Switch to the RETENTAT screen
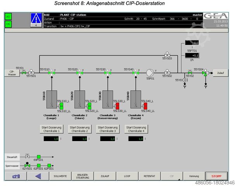235x186 pixels. [x=149, y=176]
